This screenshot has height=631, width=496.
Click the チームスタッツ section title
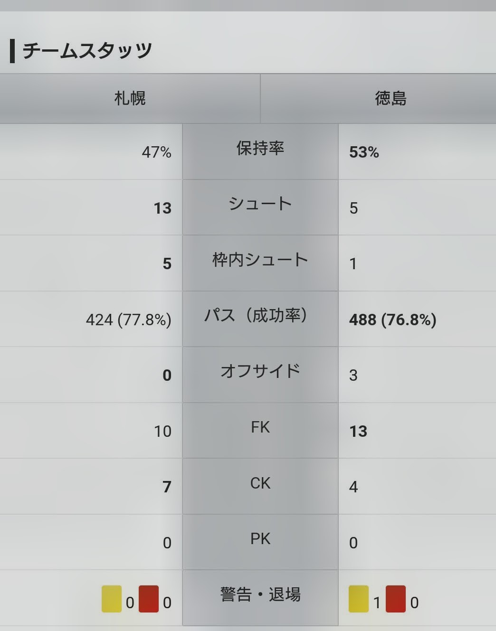point(87,50)
